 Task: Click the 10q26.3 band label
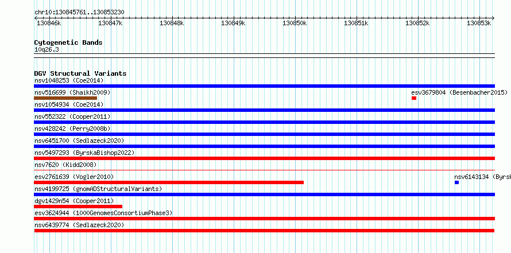click(47, 50)
